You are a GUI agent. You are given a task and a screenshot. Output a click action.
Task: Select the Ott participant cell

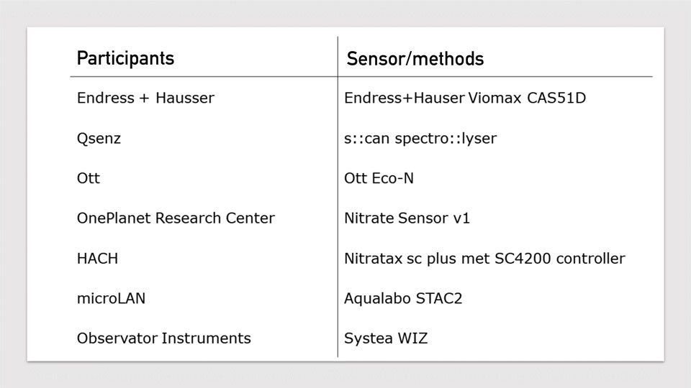coord(88,178)
